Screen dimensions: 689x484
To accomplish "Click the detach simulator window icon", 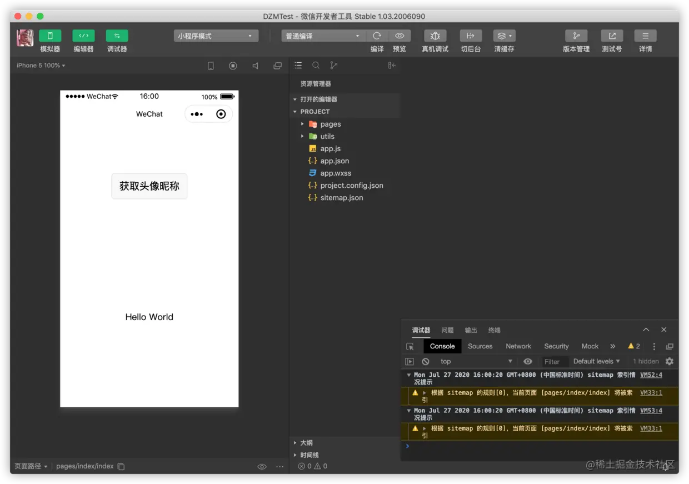I will pos(277,66).
